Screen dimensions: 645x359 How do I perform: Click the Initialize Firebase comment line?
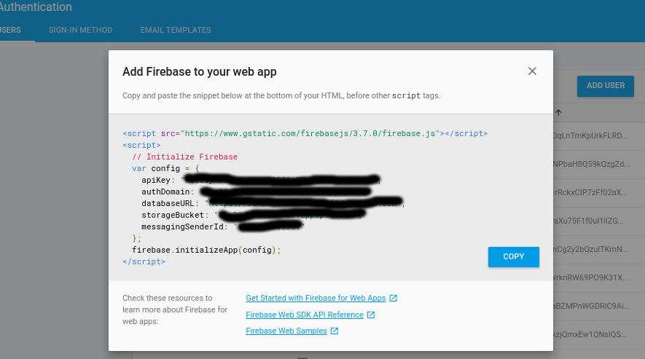184,157
